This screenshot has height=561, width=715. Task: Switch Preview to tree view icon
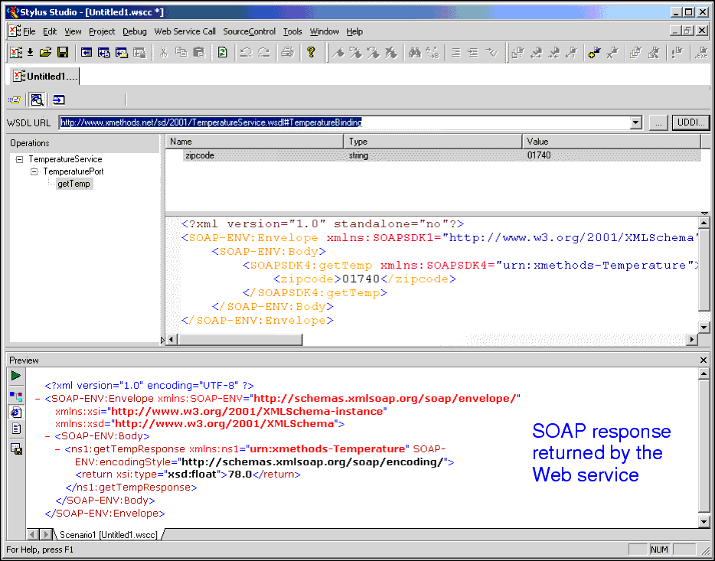[16, 395]
